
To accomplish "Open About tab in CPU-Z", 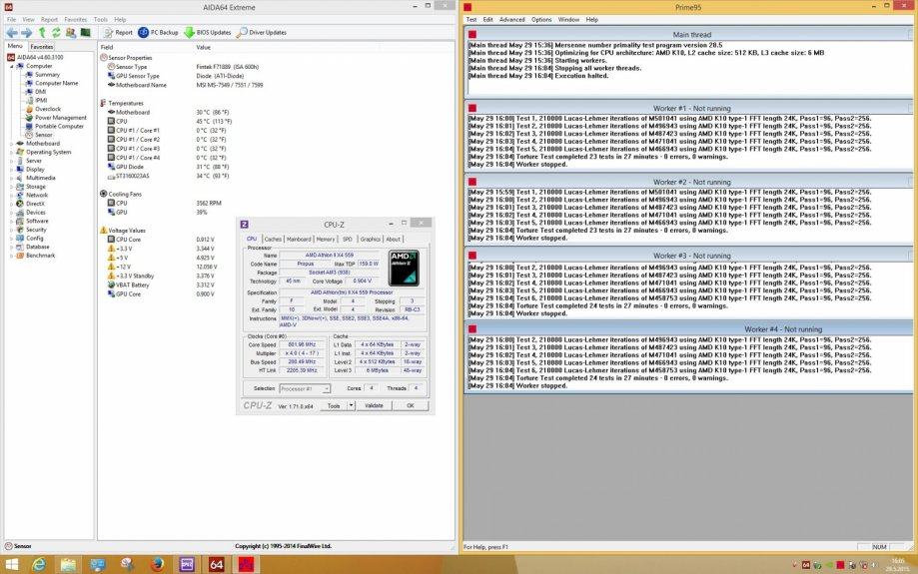I will click(x=393, y=239).
